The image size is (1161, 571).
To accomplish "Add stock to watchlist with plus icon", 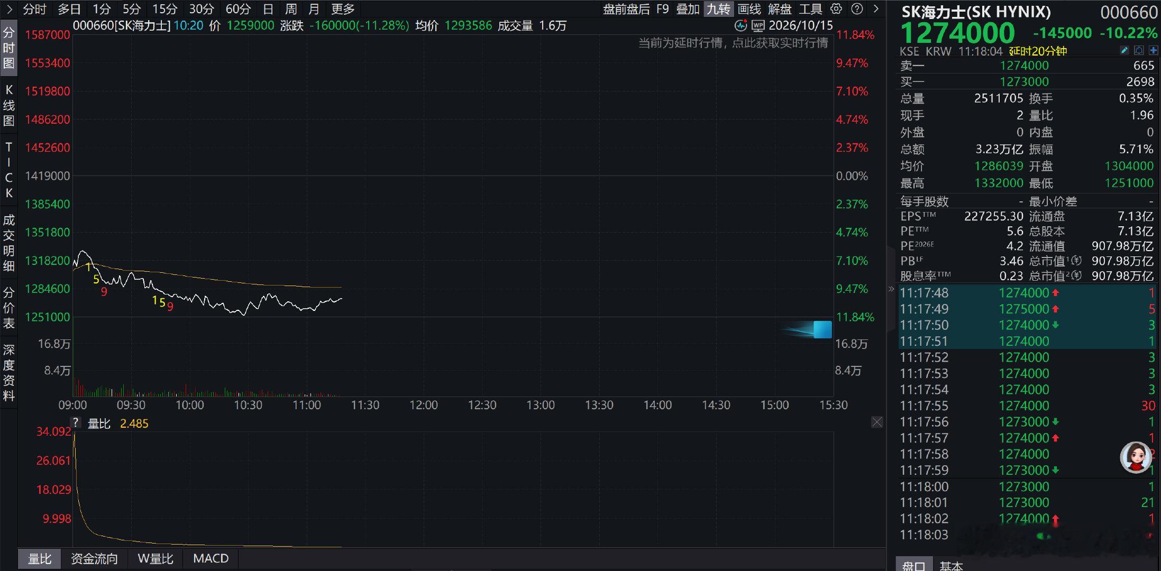I will click(1154, 51).
